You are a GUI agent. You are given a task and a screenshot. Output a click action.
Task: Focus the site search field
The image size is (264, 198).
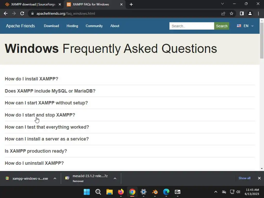tap(192, 26)
